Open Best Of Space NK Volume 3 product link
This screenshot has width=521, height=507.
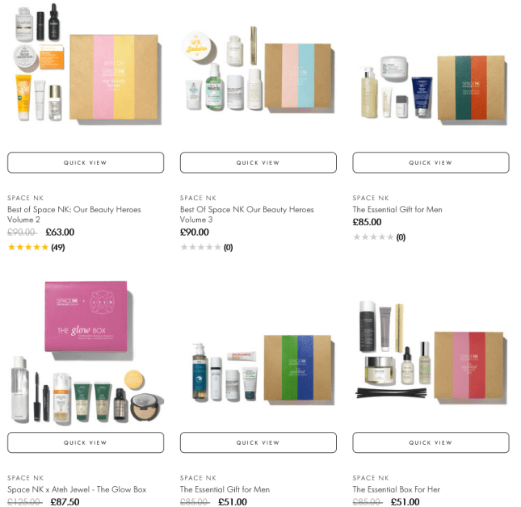click(x=247, y=215)
